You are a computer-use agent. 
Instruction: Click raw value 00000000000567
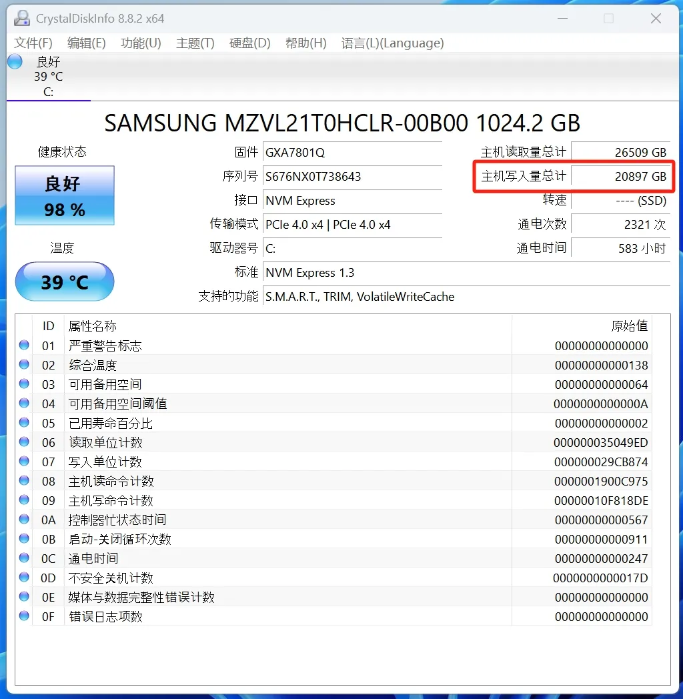point(601,520)
